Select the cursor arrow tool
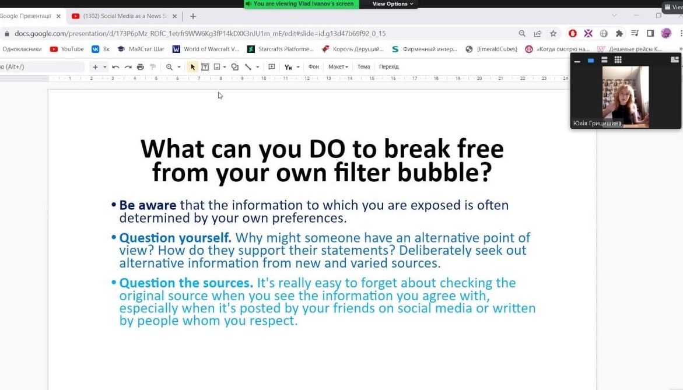Screen dimensions: 683x390 193,67
